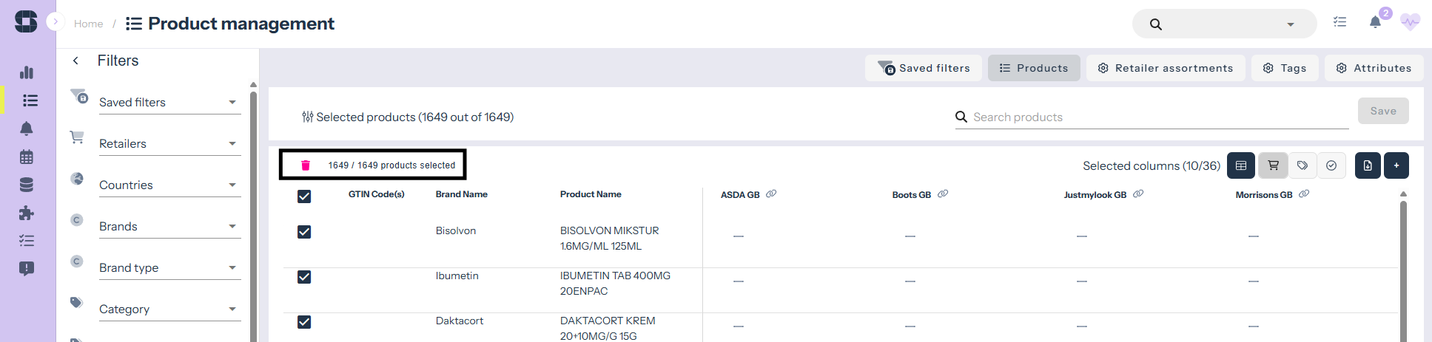This screenshot has width=1432, height=342.
Task: Untick the Ibumetin row checkbox
Action: pos(304,277)
